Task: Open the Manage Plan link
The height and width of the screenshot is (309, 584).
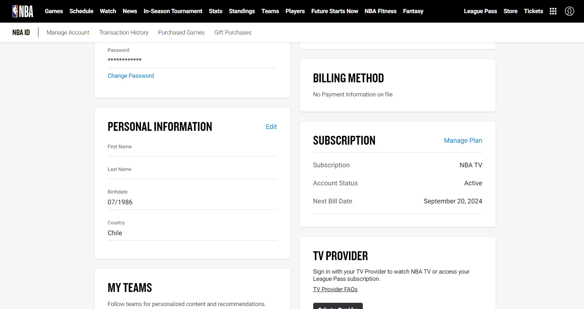Action: 463,140
